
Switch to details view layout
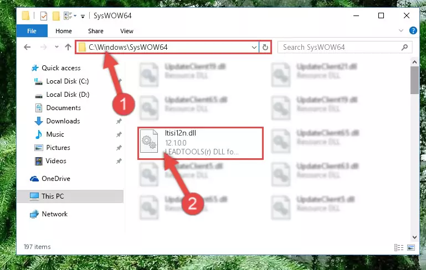(x=398, y=247)
